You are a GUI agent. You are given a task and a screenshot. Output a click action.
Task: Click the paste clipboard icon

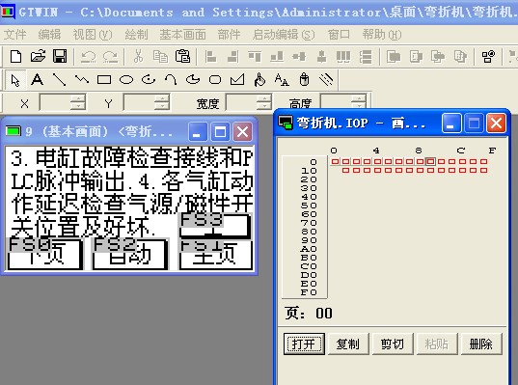[x=182, y=56]
